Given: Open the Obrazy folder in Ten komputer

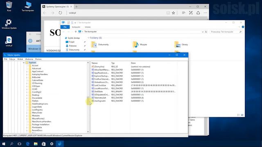Looking at the screenshot, I should click(181, 45).
